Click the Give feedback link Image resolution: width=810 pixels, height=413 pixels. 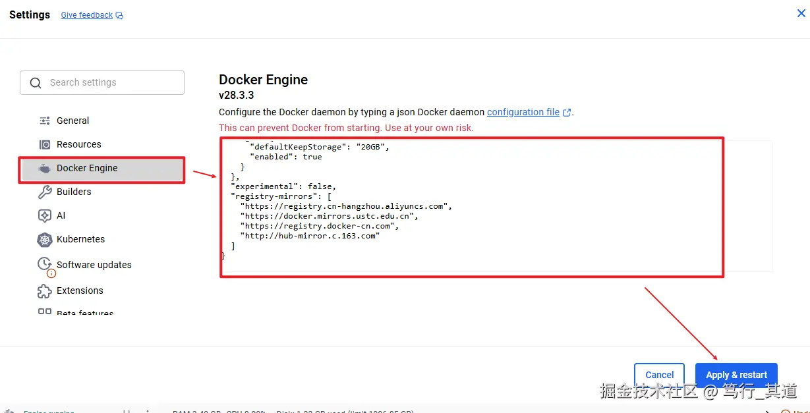pyautogui.click(x=86, y=15)
